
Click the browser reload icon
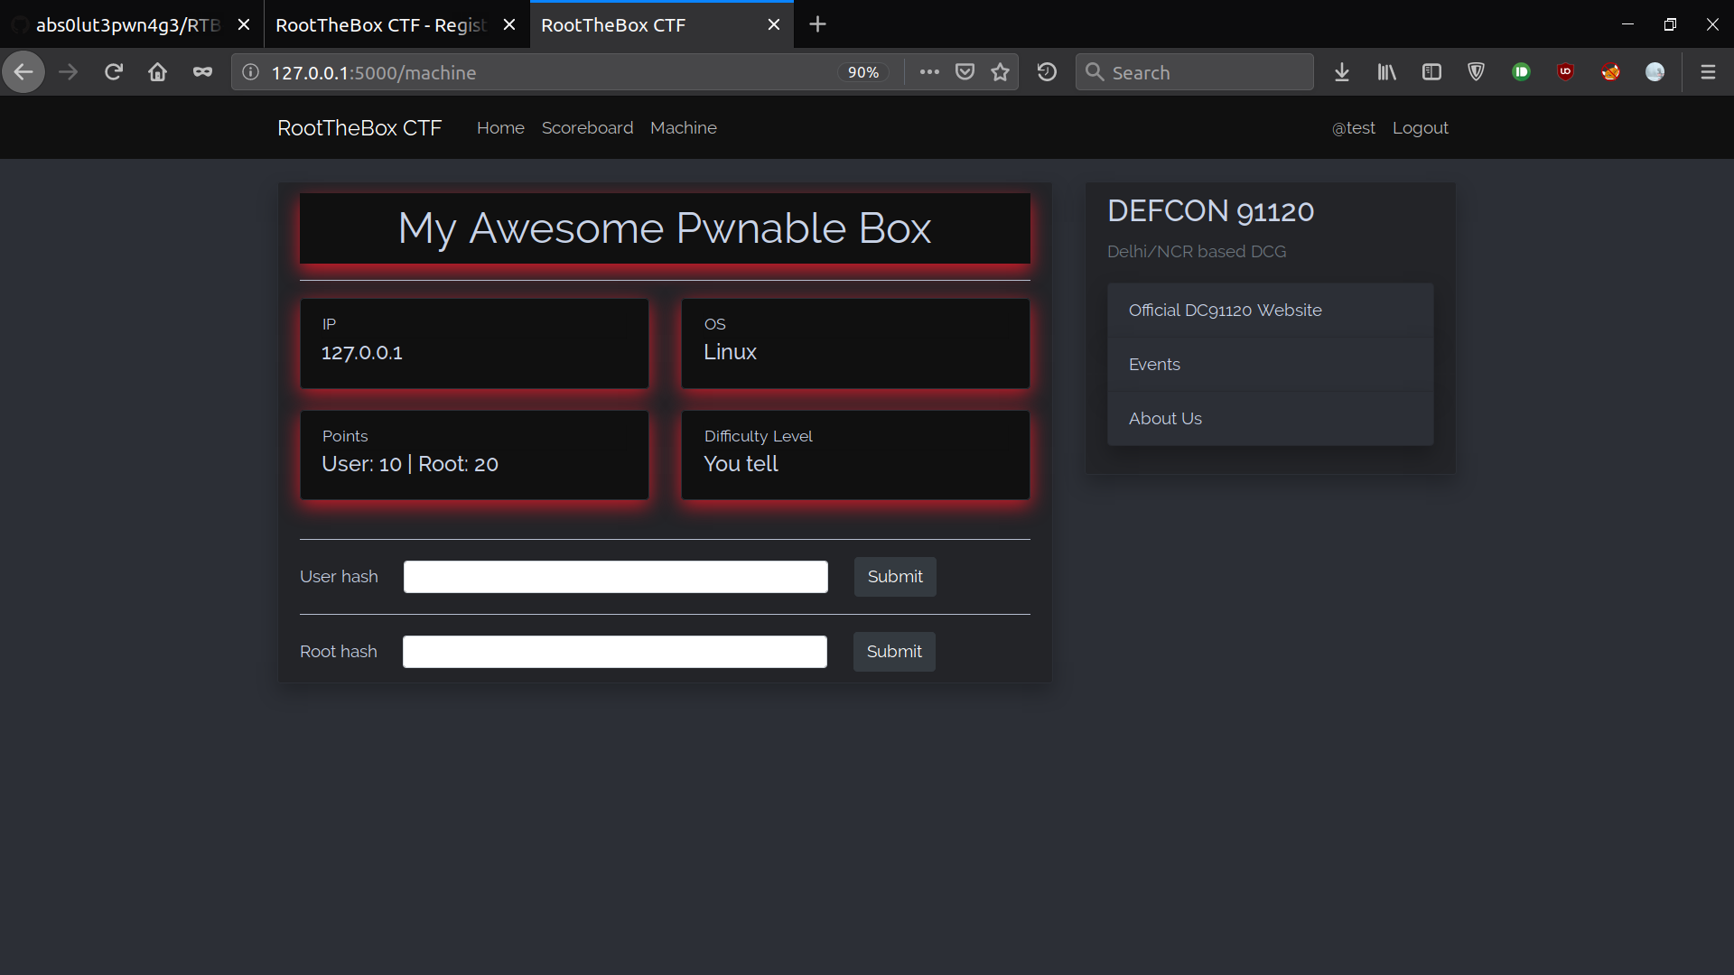(x=113, y=72)
